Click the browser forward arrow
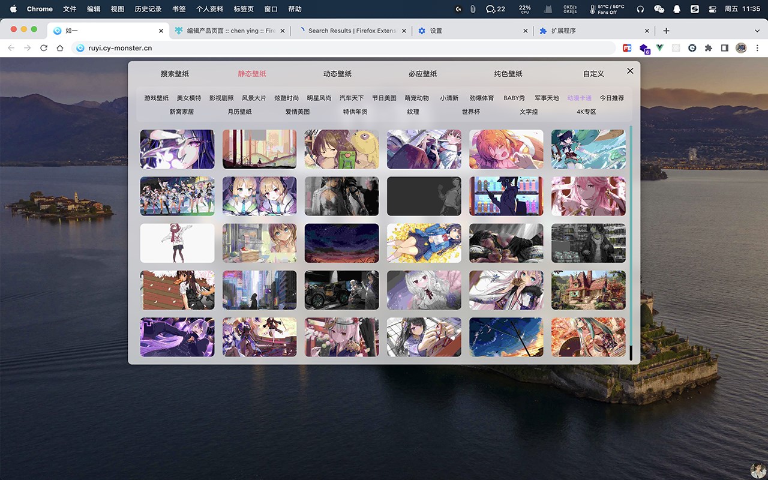 click(27, 48)
